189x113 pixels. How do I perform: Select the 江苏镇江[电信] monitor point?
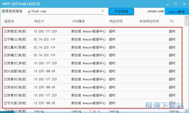click(15, 55)
